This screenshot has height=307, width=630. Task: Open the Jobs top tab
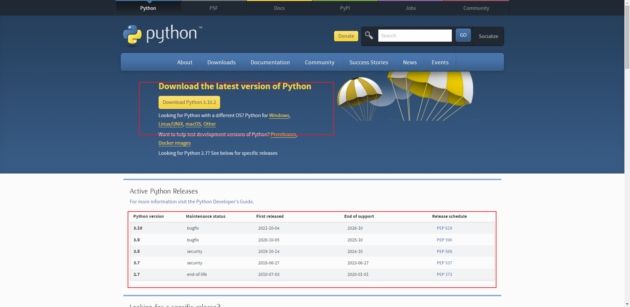pos(411,8)
